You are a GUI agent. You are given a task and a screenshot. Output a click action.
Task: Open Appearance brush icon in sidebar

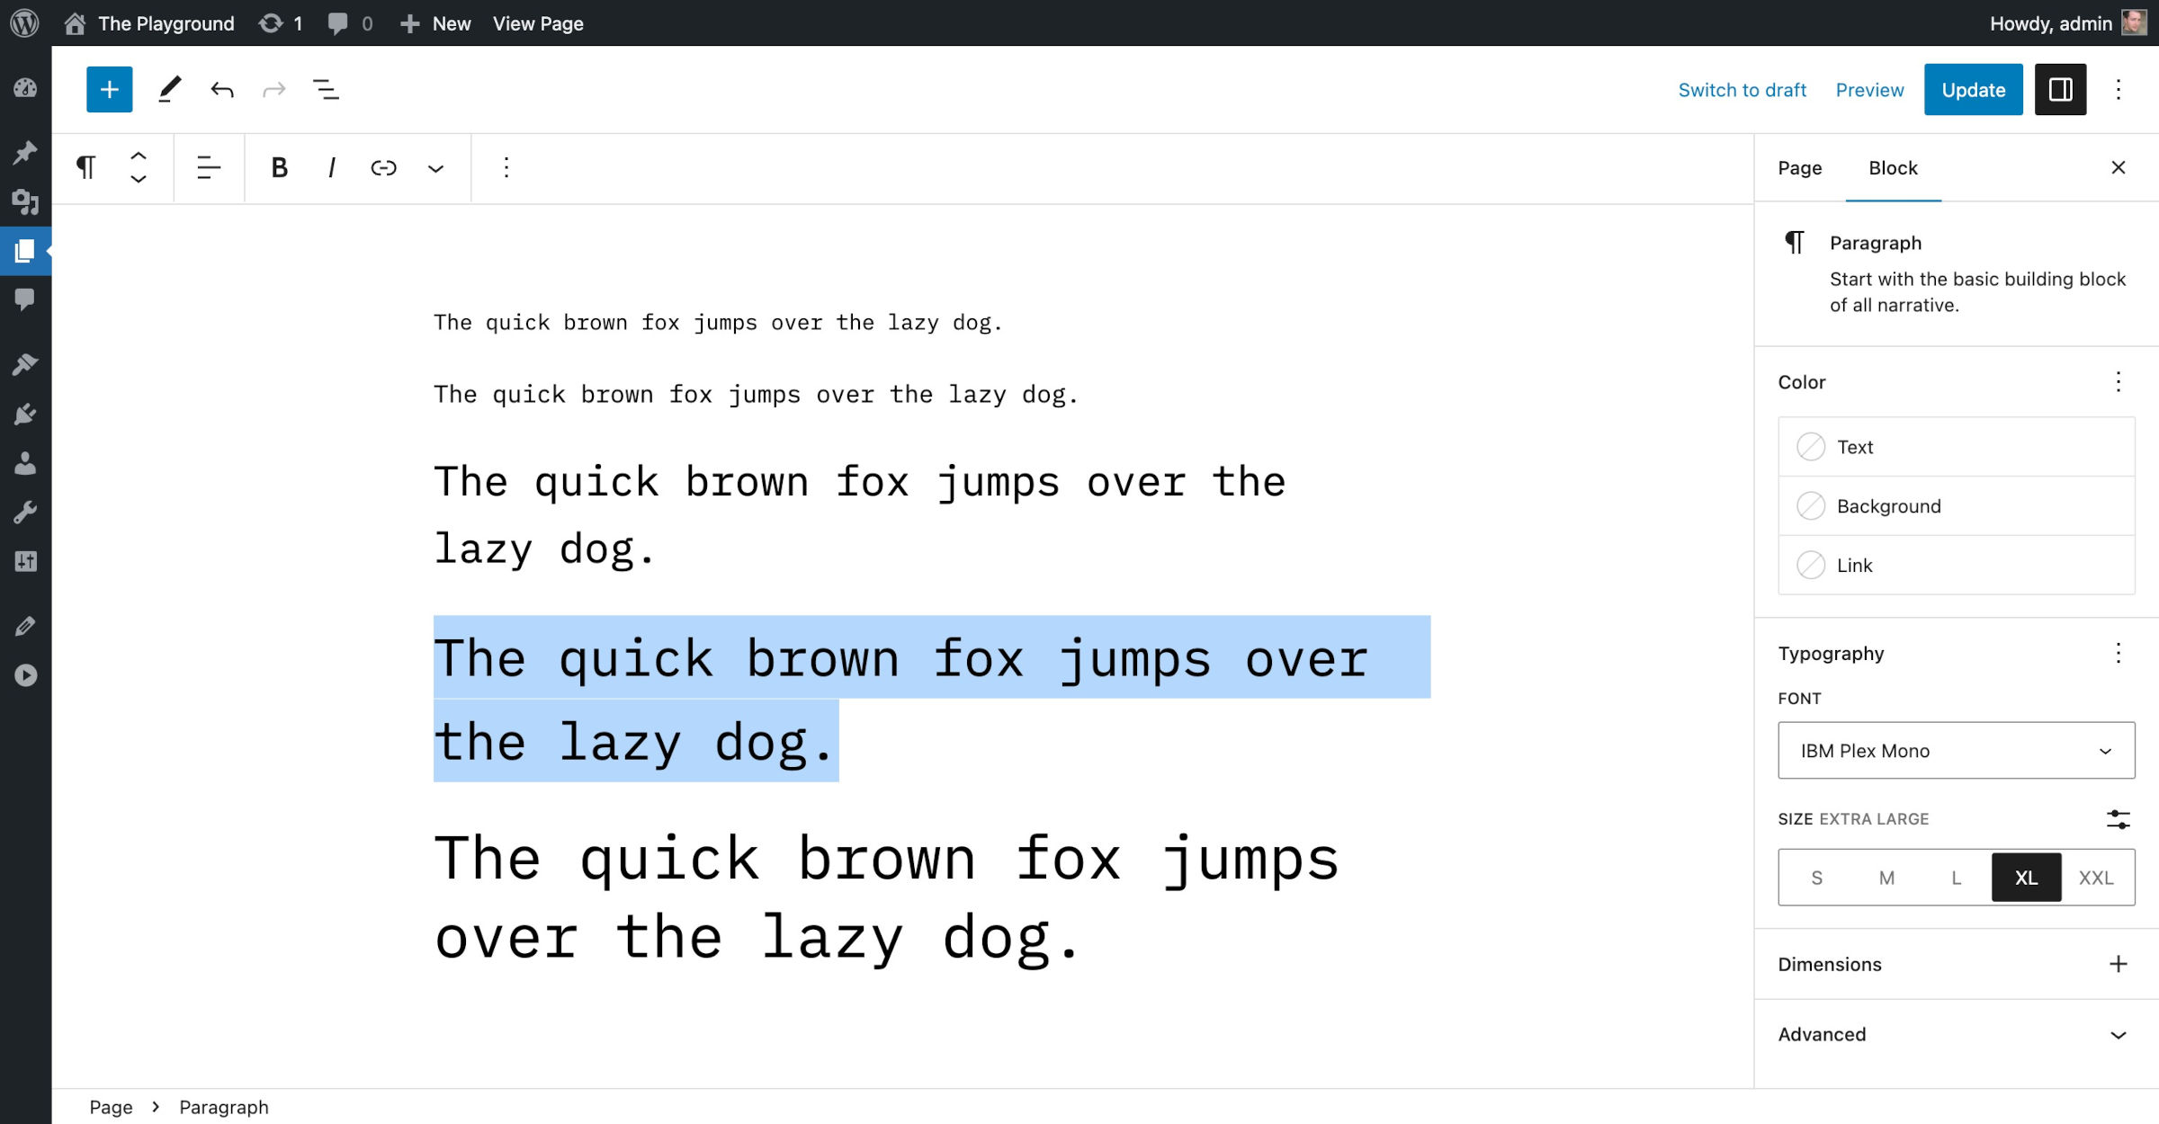(x=25, y=364)
